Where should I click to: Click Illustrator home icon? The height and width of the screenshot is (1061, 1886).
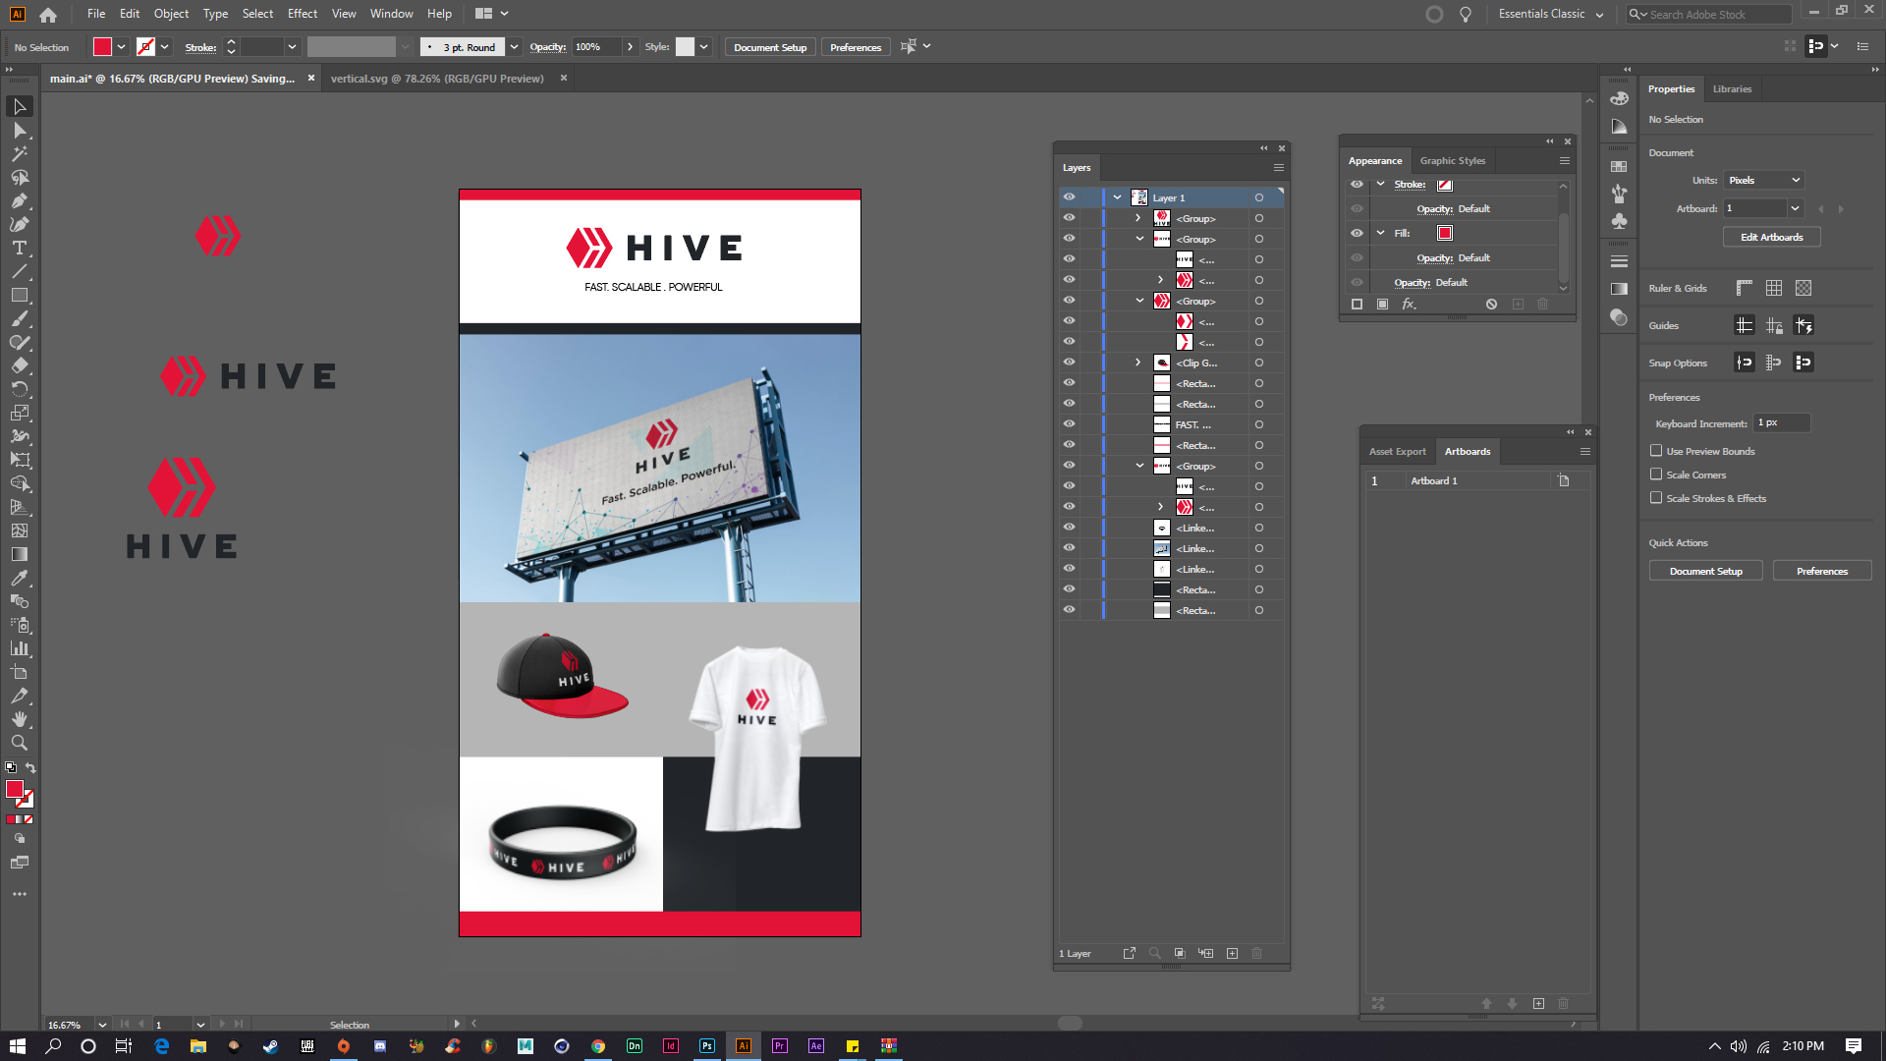pyautogui.click(x=48, y=15)
